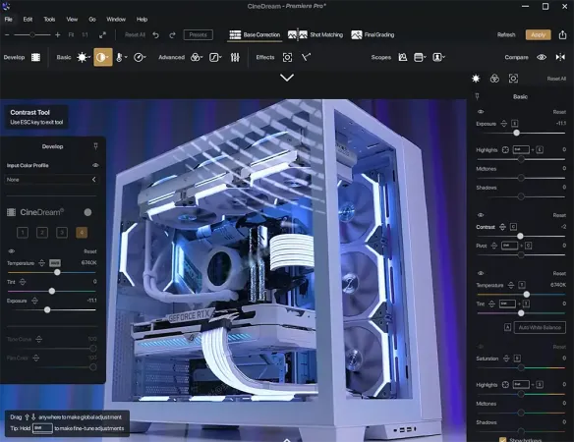The image size is (574, 442).
Task: Click the right panel Exposure slider handle
Action: pyautogui.click(x=516, y=133)
